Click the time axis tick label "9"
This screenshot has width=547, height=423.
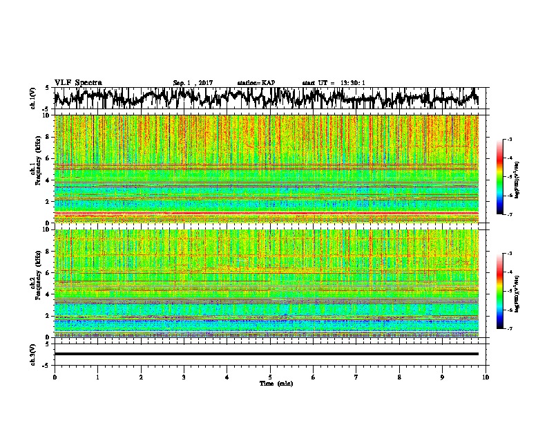coord(442,377)
